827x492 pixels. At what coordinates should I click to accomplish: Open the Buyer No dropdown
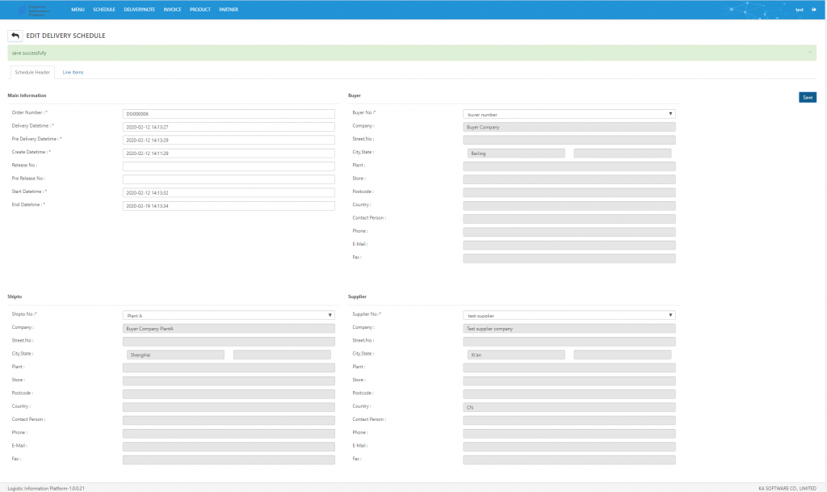coord(569,114)
